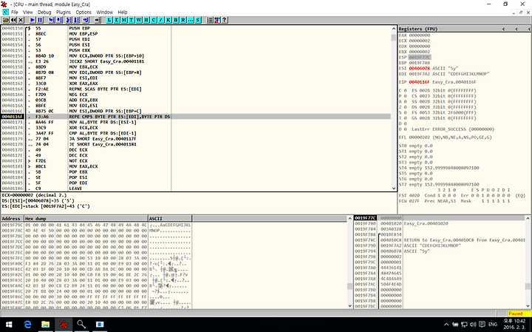
Task: Close the program with the X toolbar icon
Action: [x=21, y=20]
